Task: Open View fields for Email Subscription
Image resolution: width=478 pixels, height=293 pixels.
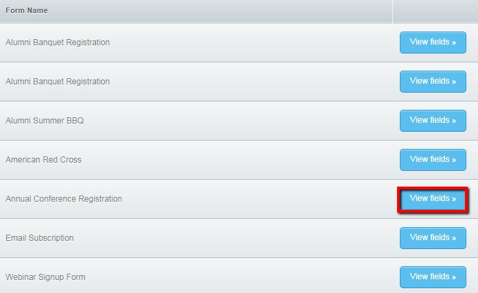Action: (x=433, y=238)
